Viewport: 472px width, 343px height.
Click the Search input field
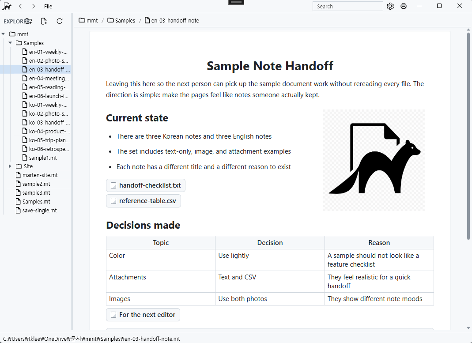pyautogui.click(x=347, y=6)
